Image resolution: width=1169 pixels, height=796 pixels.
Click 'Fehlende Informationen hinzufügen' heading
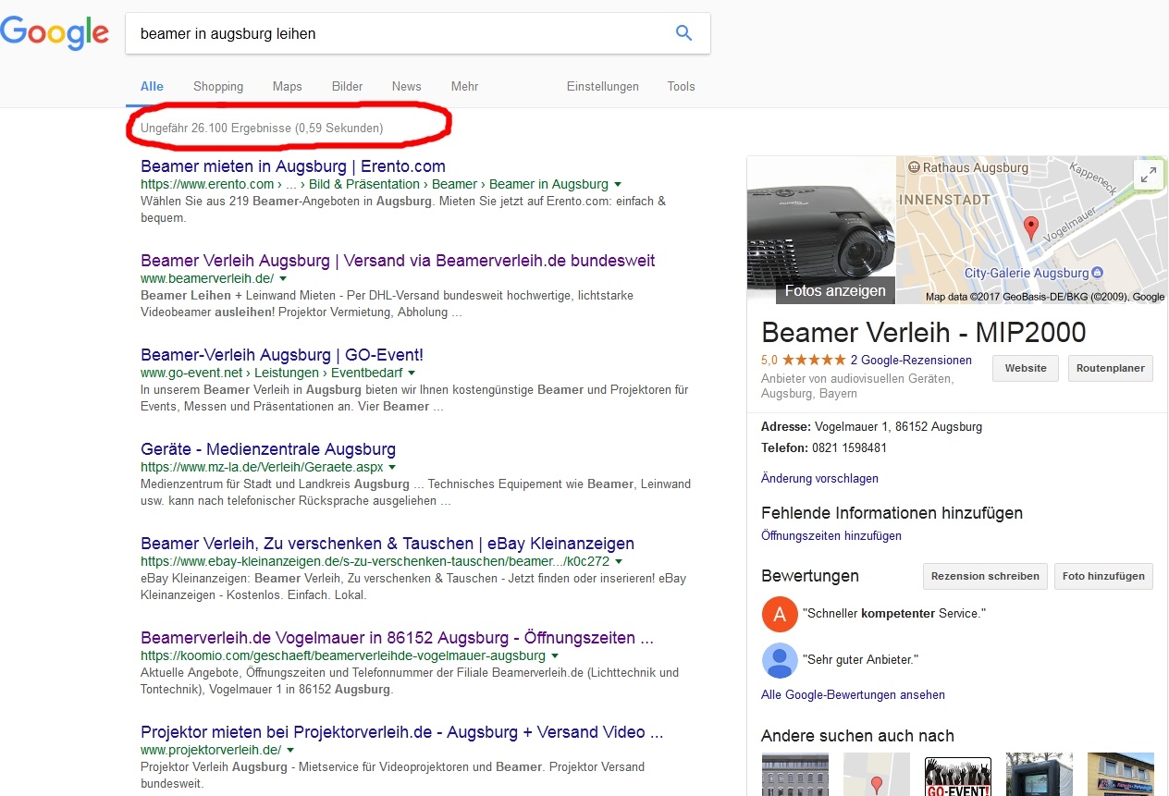[x=892, y=513]
